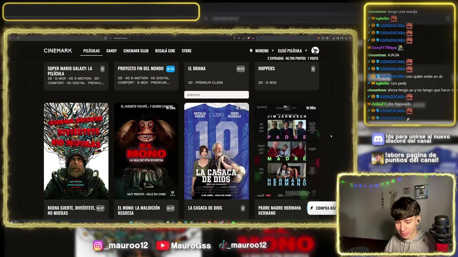Click the TikTok icon in the bottom banner

223,245
